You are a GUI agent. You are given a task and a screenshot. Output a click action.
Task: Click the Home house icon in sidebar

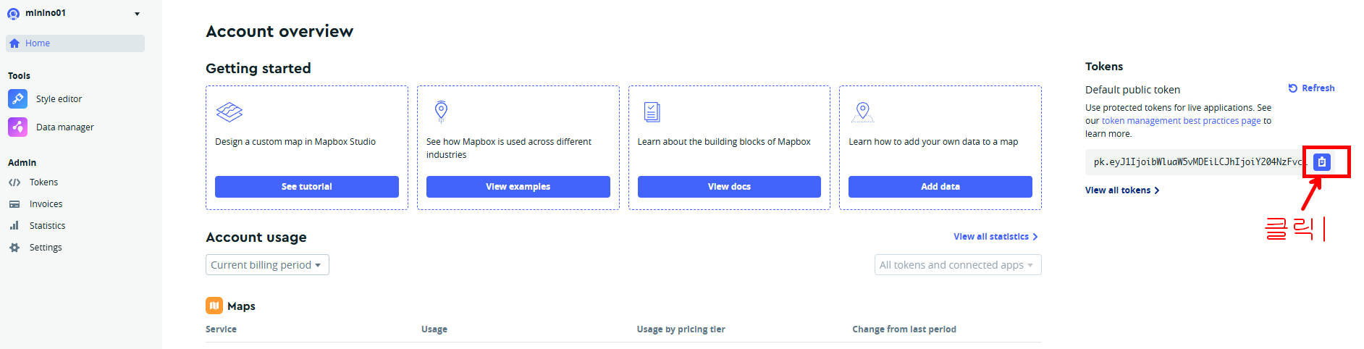(14, 43)
